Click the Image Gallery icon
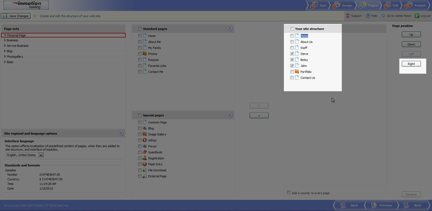Screen dimensions: 432x211 pyautogui.click(x=145, y=134)
